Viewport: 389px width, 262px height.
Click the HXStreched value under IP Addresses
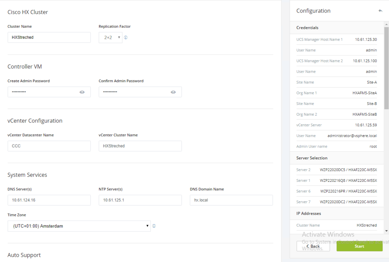click(x=367, y=225)
